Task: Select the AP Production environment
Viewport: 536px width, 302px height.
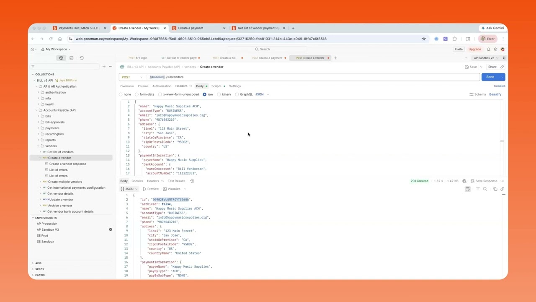Action: (47, 224)
